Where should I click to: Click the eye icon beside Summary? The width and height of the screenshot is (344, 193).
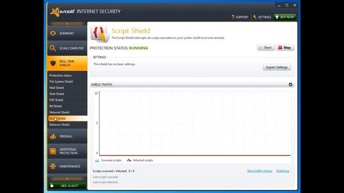tap(53, 33)
